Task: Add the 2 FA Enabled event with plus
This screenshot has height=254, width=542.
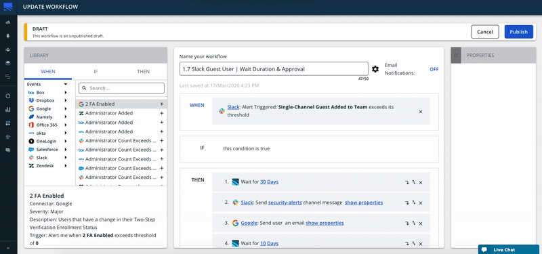Action: (x=161, y=104)
